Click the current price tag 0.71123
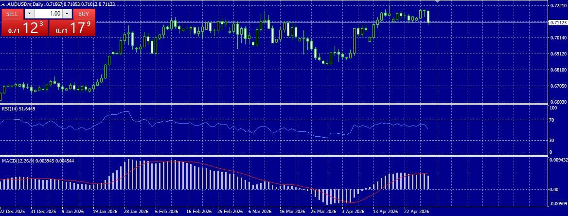 click(x=558, y=22)
